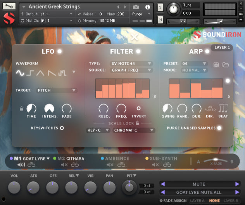Open the instrument info icon
This screenshot has width=245, height=205.
[147, 7]
